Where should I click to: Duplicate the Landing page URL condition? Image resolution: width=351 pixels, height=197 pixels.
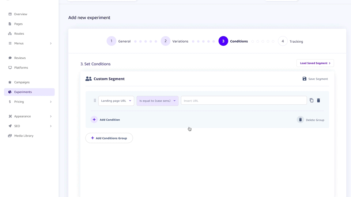pos(312,101)
